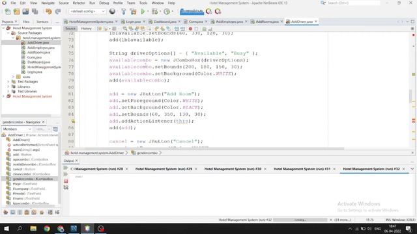The width and height of the screenshot is (417, 234).
Task: Open the output tabs list chevron
Action: [412, 169]
